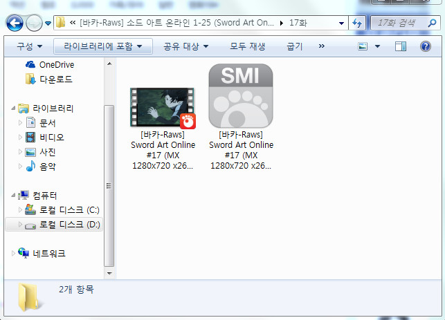Refresh the folder with the refresh icon
The width and height of the screenshot is (445, 320).
(x=357, y=23)
